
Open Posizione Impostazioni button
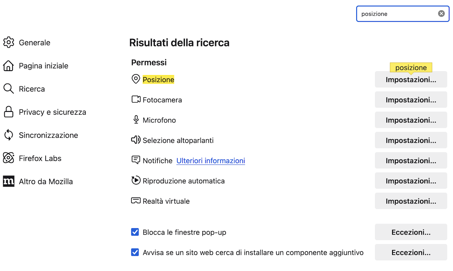[411, 80]
